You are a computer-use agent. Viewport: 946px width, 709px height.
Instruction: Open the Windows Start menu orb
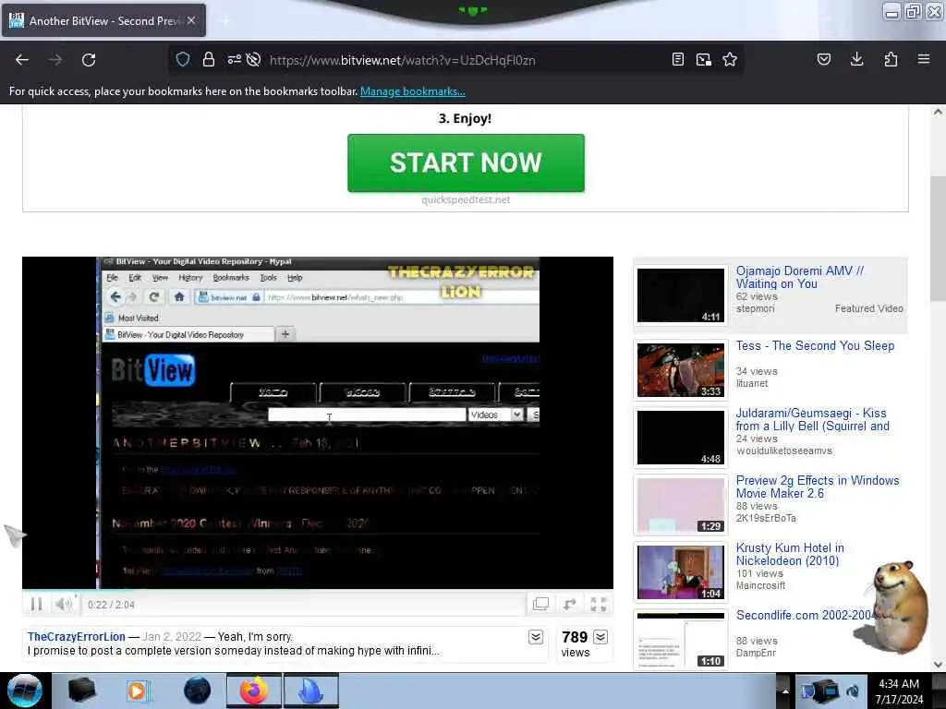(x=25, y=691)
